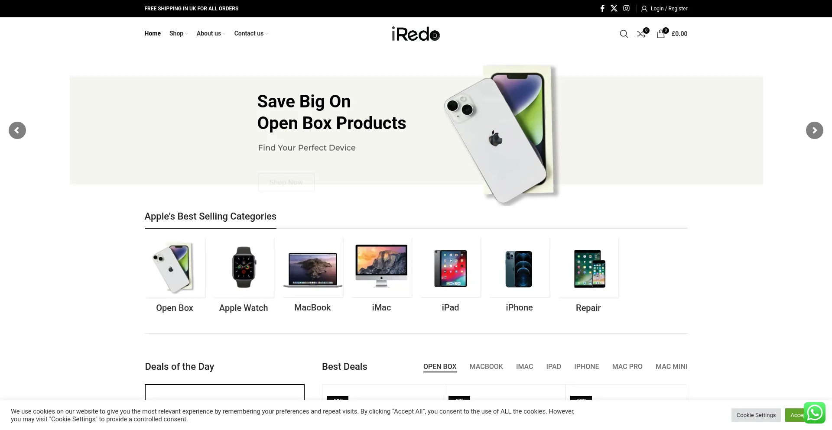The image size is (832, 430).
Task: Switch to the IPHONE deals tab
Action: 587,367
